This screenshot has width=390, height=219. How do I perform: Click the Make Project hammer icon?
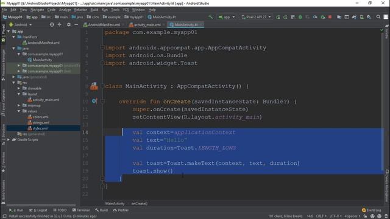pos(211,17)
